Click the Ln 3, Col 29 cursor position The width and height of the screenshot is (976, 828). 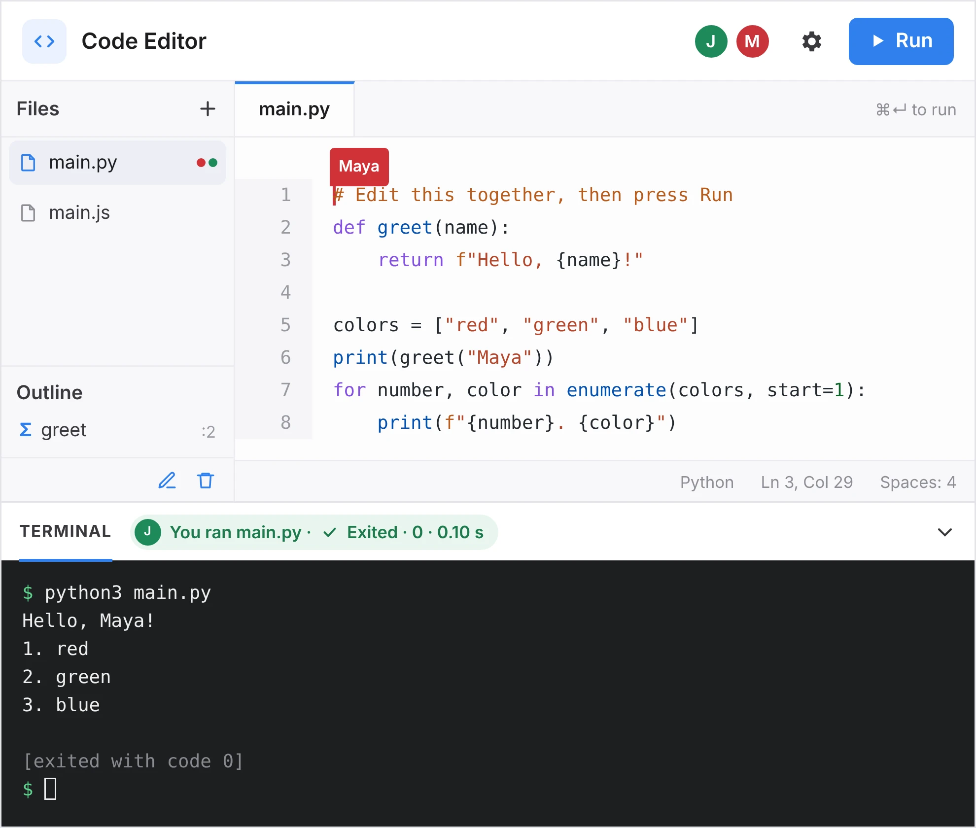(x=807, y=482)
